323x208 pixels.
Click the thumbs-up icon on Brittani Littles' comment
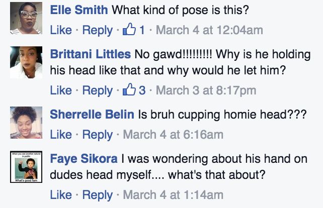click(130, 90)
